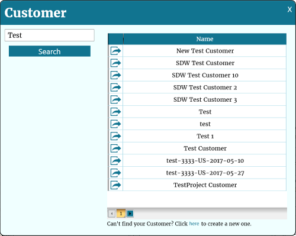Go to next page arrow
The height and width of the screenshot is (236, 296).
tap(130, 214)
